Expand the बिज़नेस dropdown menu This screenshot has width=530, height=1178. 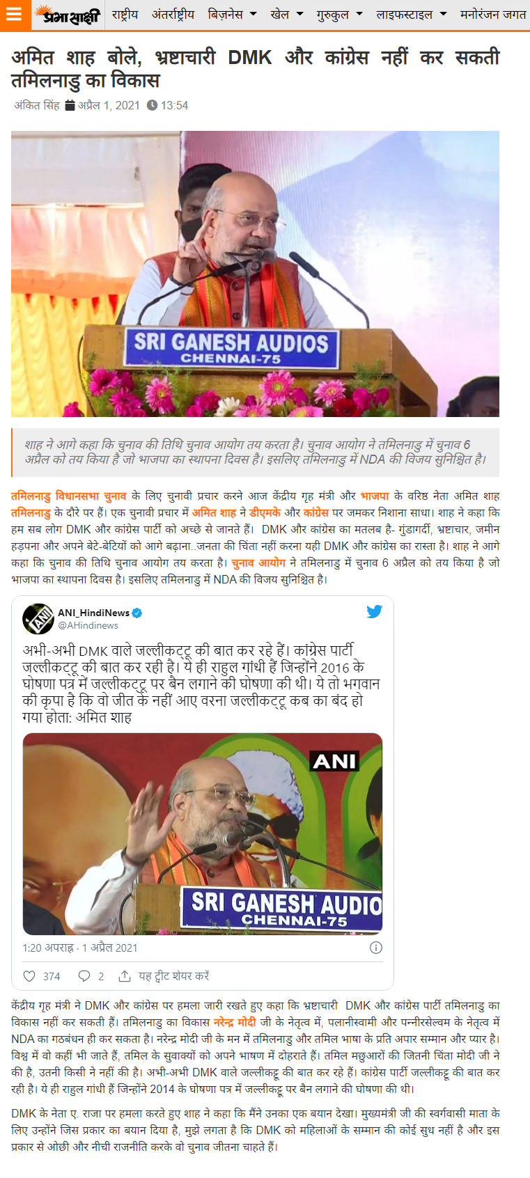click(232, 14)
